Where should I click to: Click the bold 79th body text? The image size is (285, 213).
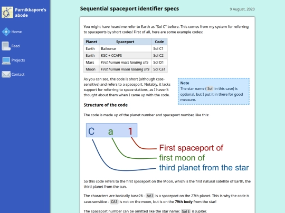[x=184, y=202]
